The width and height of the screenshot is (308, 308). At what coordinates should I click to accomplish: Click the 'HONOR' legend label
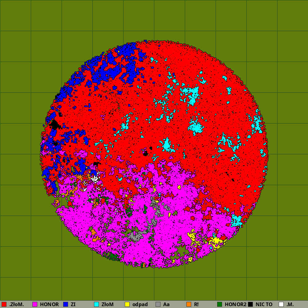pos(49,305)
